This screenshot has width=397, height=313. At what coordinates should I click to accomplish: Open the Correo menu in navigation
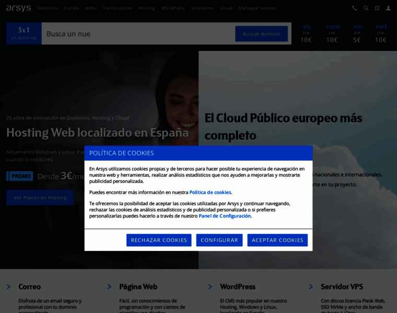[x=71, y=8]
